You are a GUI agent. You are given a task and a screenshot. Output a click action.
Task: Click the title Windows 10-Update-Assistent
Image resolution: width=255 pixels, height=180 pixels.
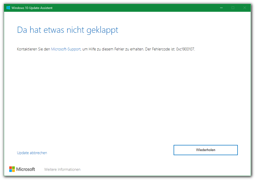(x=32, y=8)
